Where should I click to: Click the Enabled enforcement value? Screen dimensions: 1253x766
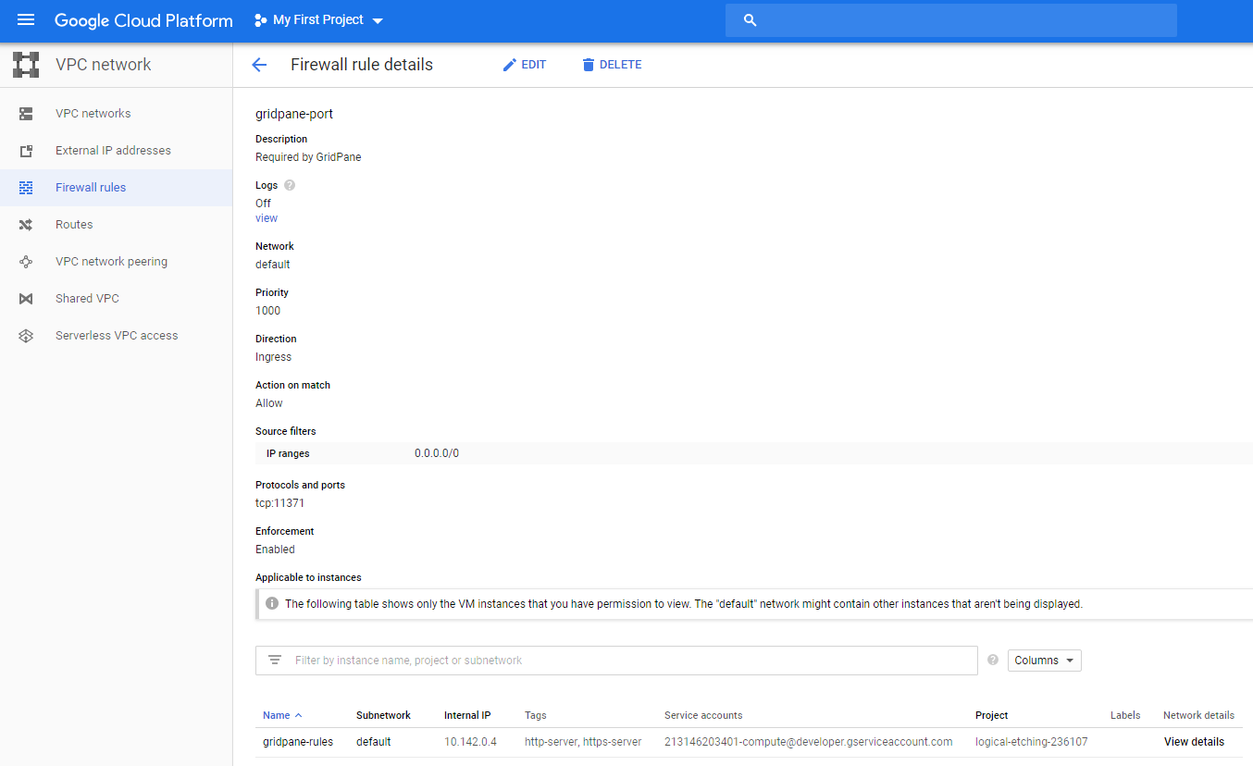tap(275, 550)
